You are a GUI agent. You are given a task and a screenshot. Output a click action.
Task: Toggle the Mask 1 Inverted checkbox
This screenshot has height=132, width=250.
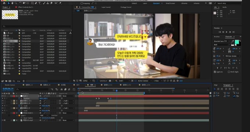click(50, 115)
